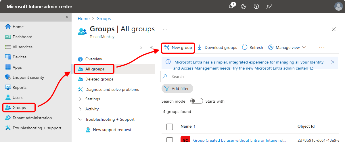The image size is (345, 142).
Task: Open All services in sidebar
Action: [x=19, y=47]
